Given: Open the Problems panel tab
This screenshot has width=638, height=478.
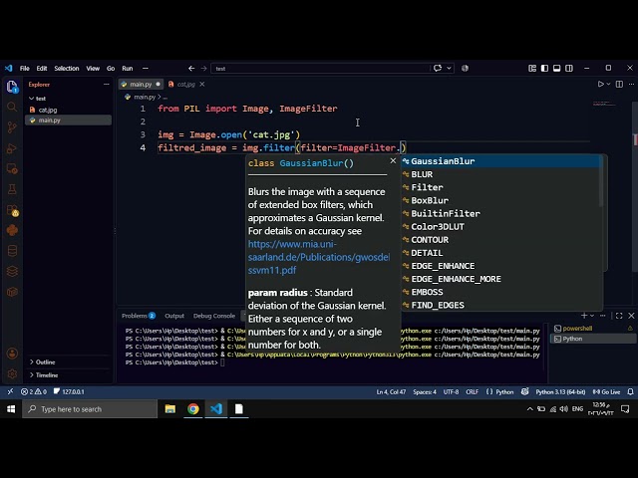Looking at the screenshot, I should coord(139,316).
